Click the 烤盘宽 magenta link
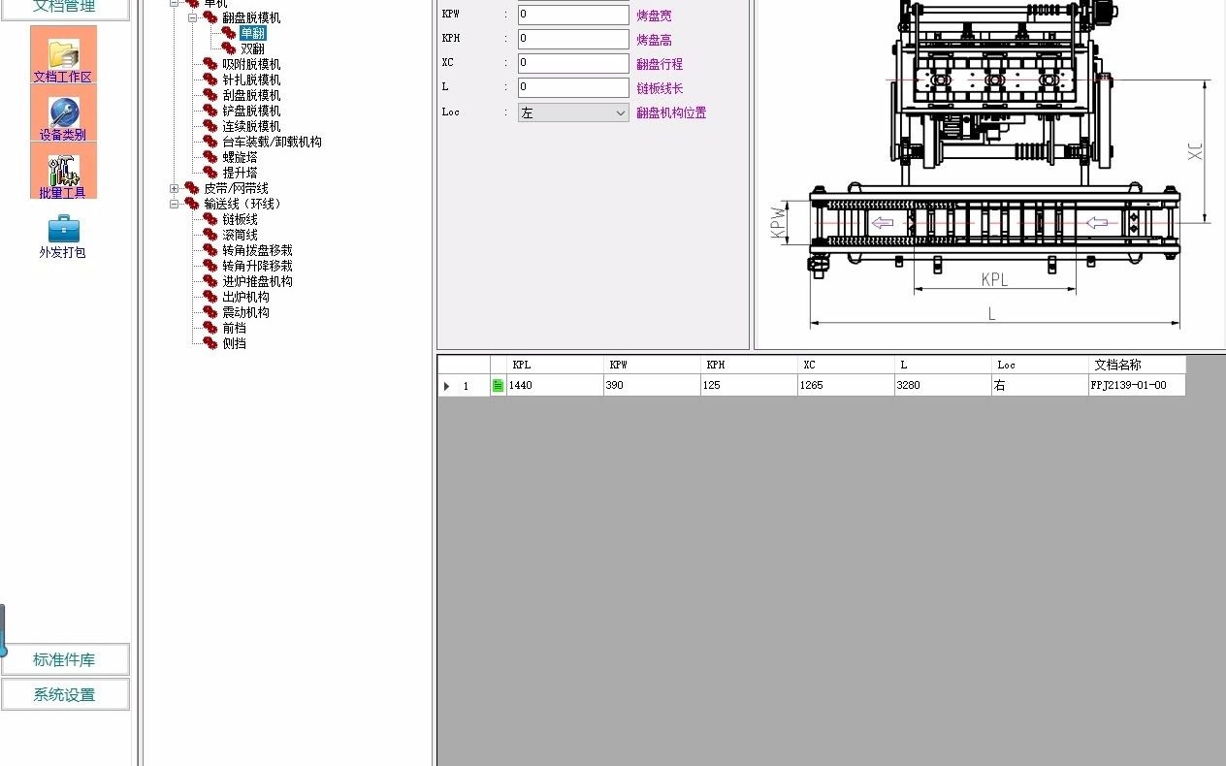Screen dimensions: 1226x766 click(x=656, y=14)
